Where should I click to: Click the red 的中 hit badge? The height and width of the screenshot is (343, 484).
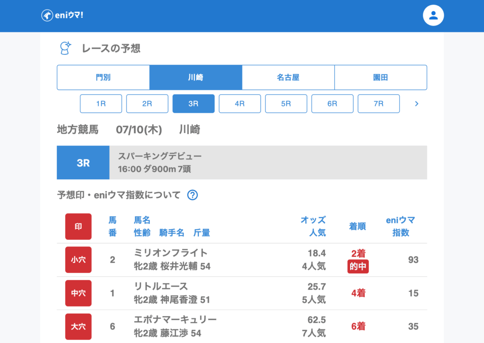pyautogui.click(x=358, y=266)
